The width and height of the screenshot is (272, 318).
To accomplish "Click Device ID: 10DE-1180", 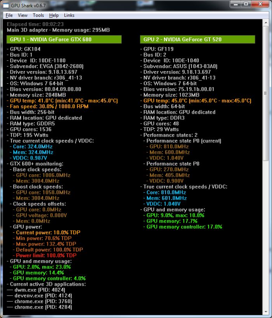I will (36, 60).
